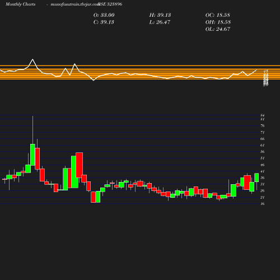Click the 76 price axis label
Screen dimensions: 280x280
(263, 125)
